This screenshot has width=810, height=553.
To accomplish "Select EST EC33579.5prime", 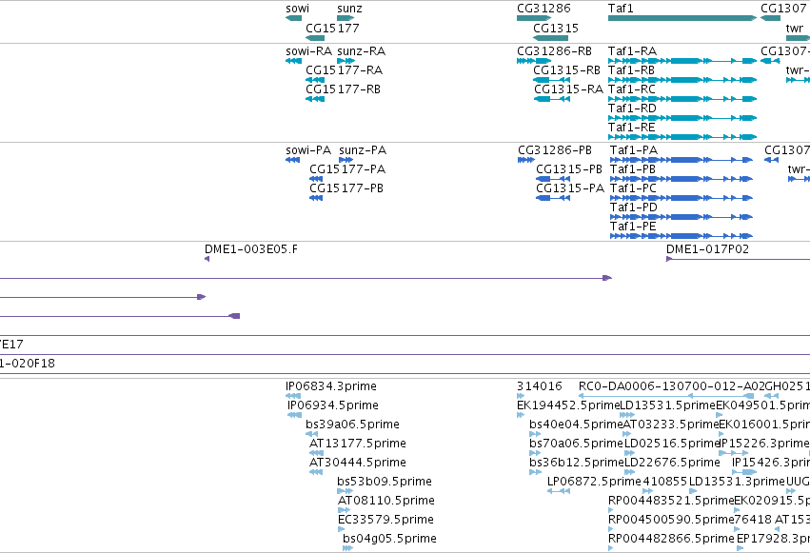I will pos(342,530).
